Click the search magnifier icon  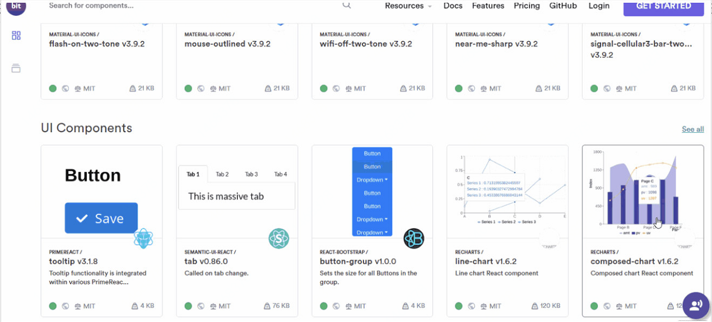tap(347, 5)
